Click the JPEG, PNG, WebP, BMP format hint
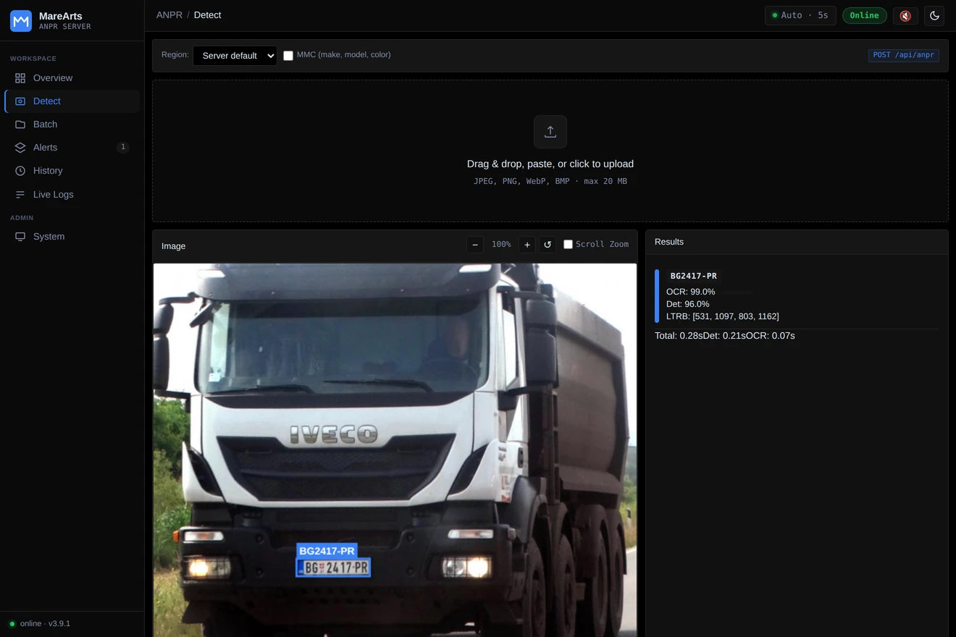The height and width of the screenshot is (637, 956). (550, 182)
